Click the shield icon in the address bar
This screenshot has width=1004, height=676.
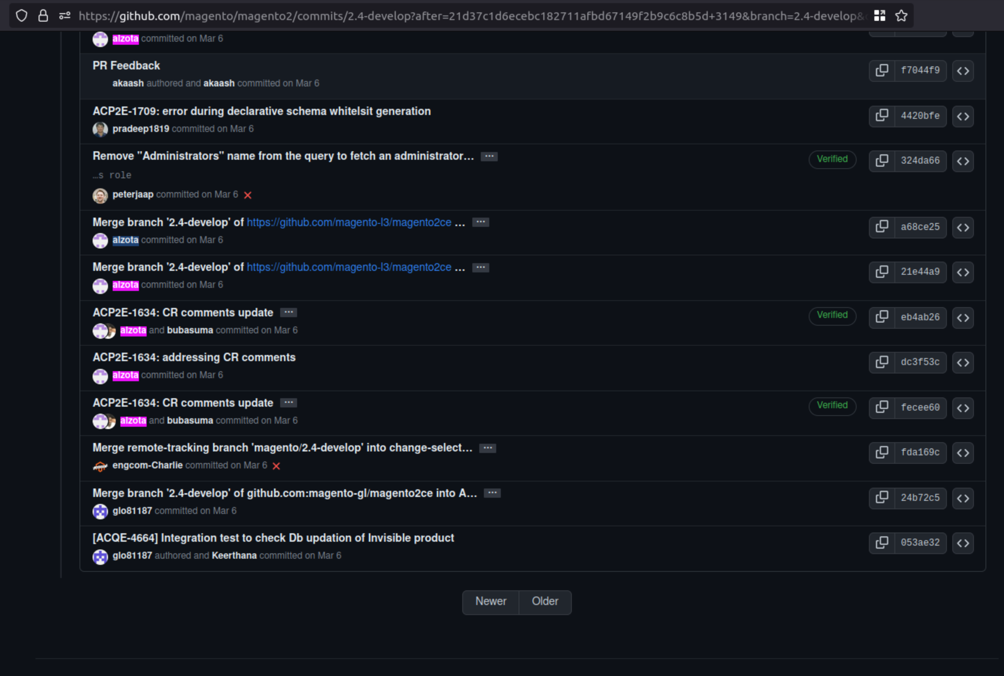click(x=22, y=15)
